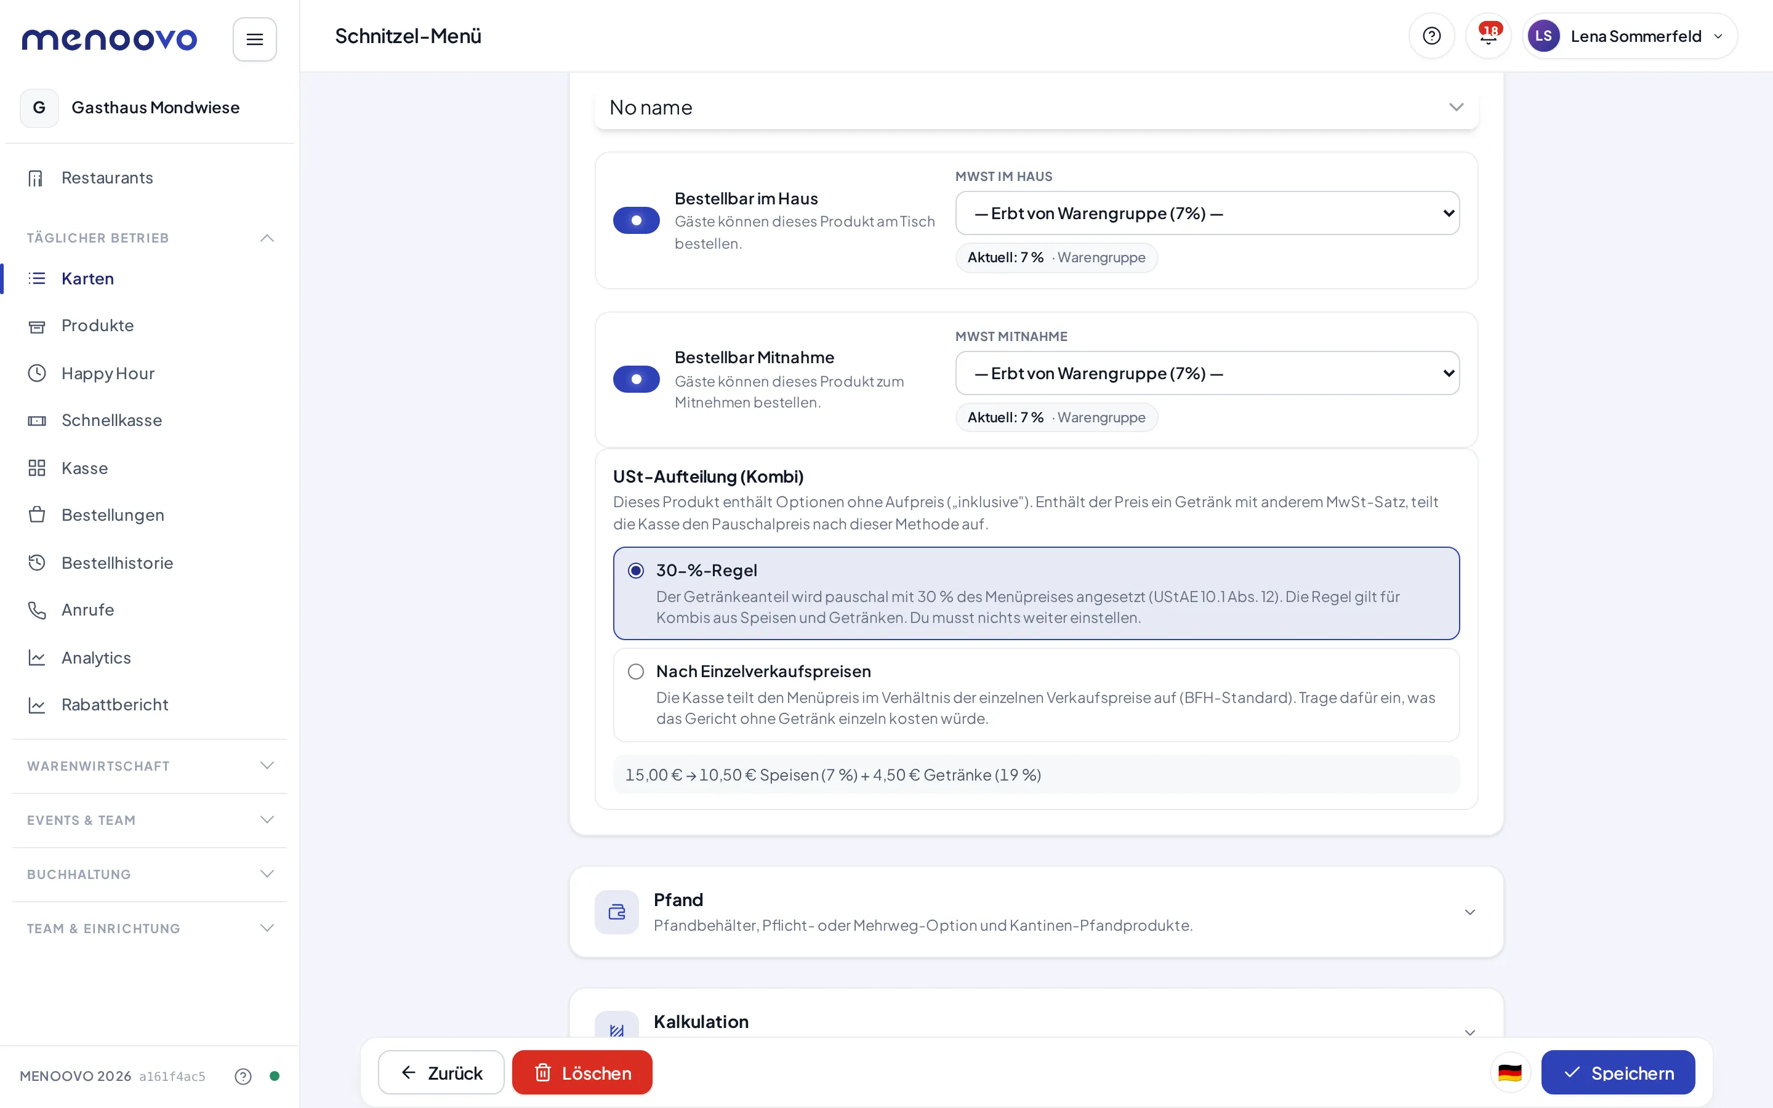Image resolution: width=1773 pixels, height=1108 pixels.
Task: Toggle the hamburger sidebar menu button
Action: coord(254,39)
